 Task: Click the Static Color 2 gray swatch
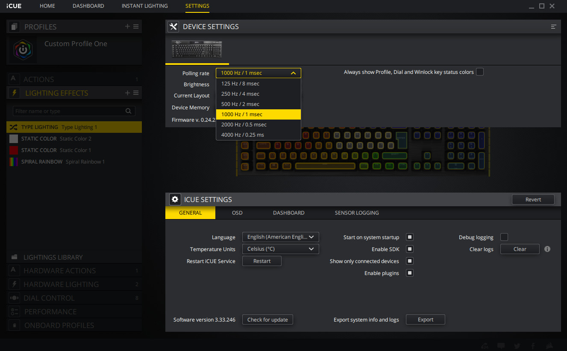14,139
